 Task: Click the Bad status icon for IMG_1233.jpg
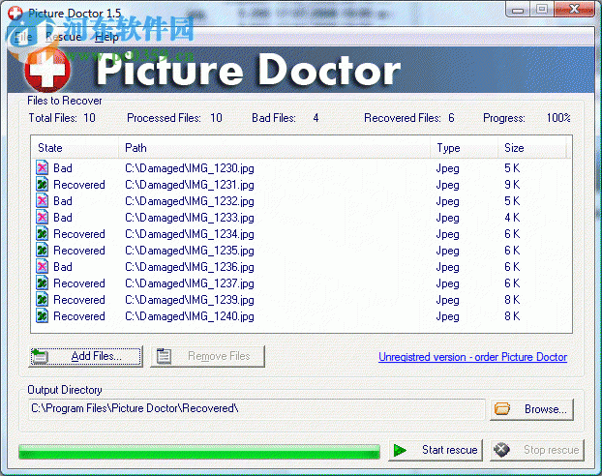(43, 218)
